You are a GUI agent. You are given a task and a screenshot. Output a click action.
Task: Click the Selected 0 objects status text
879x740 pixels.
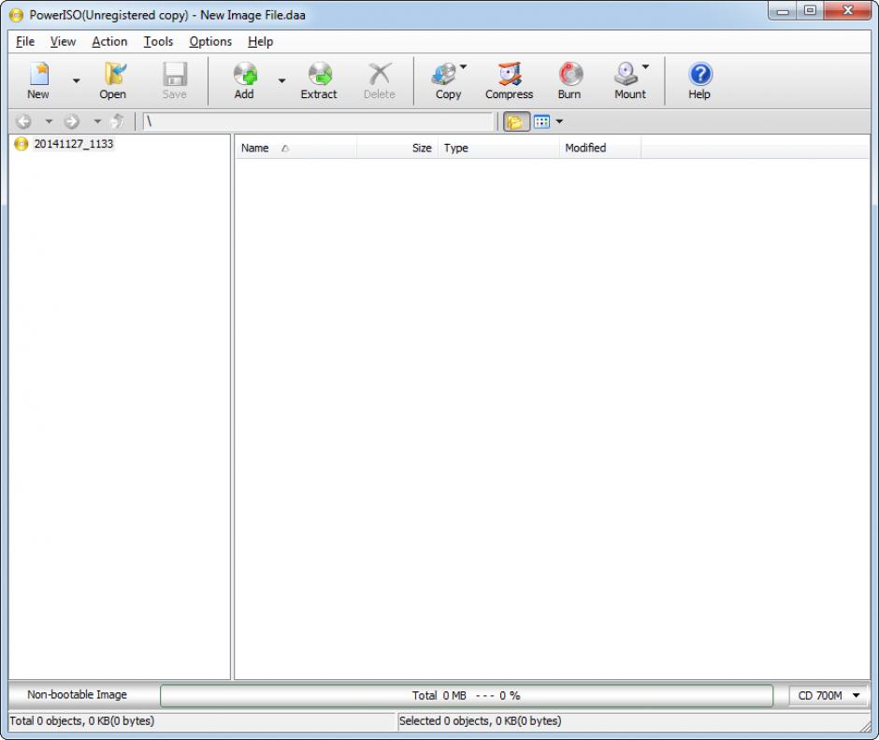point(481,721)
